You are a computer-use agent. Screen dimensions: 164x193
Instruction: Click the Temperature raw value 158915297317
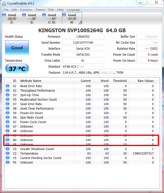(x=143, y=153)
